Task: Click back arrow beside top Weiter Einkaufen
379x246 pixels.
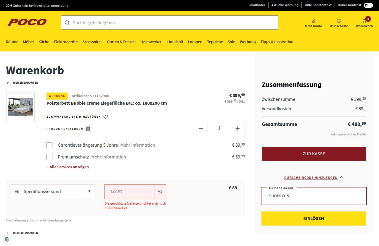Action: (x=8, y=83)
